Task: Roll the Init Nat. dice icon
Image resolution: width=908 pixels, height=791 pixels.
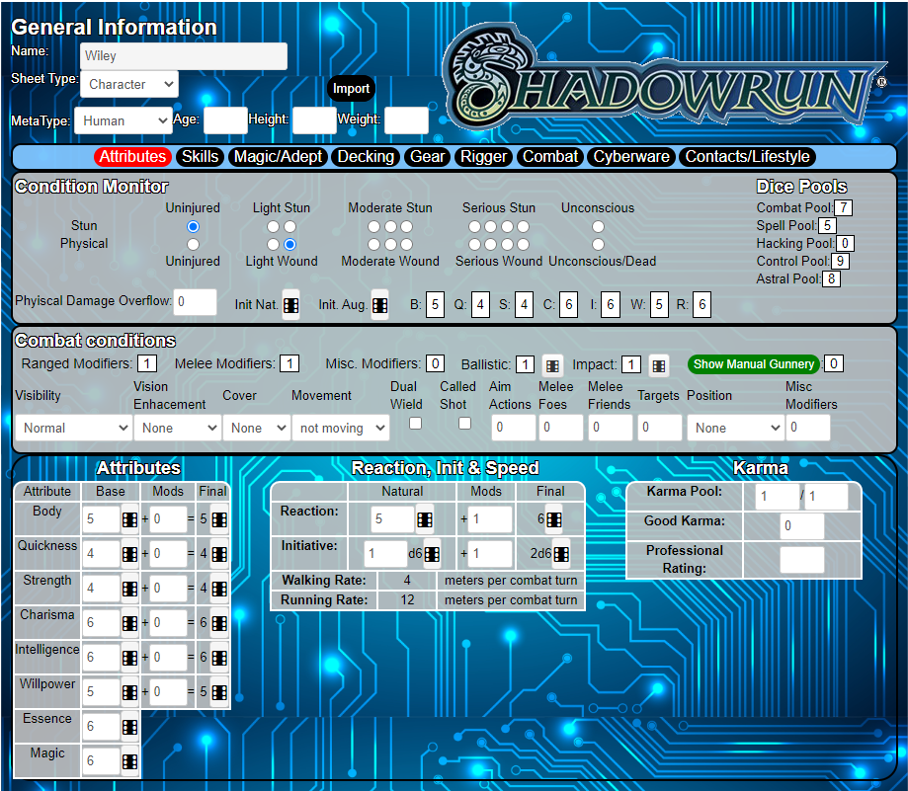Action: pyautogui.click(x=290, y=305)
